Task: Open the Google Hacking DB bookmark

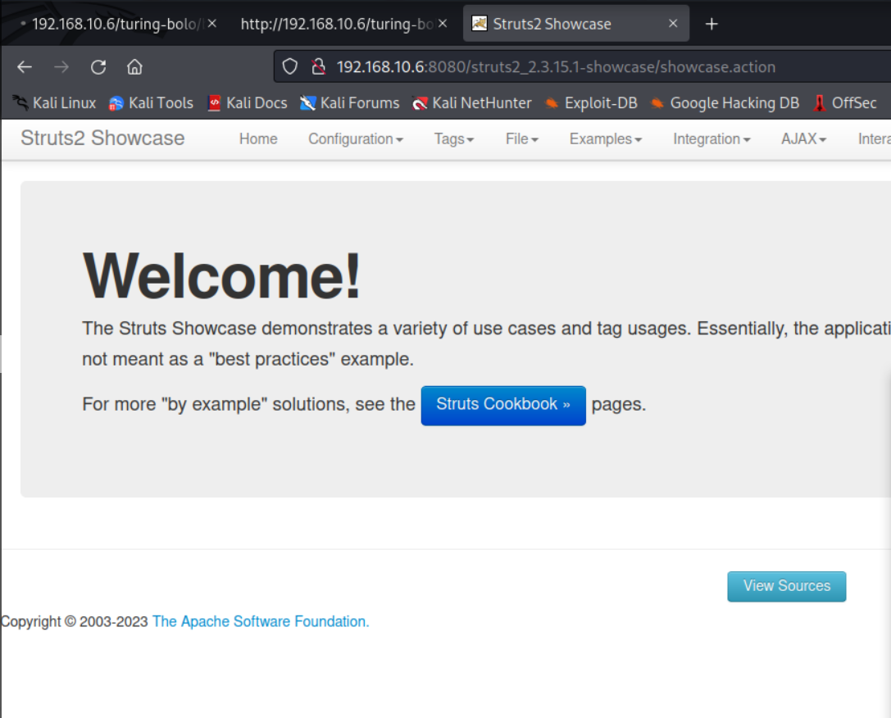Action: click(725, 102)
